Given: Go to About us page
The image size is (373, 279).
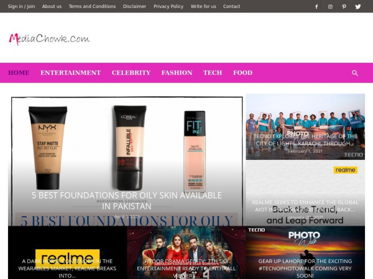Looking at the screenshot, I should click(x=52, y=6).
